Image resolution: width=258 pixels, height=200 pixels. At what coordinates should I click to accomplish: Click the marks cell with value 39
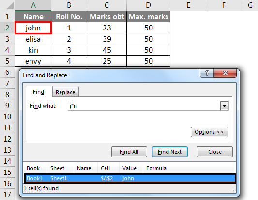106,39
